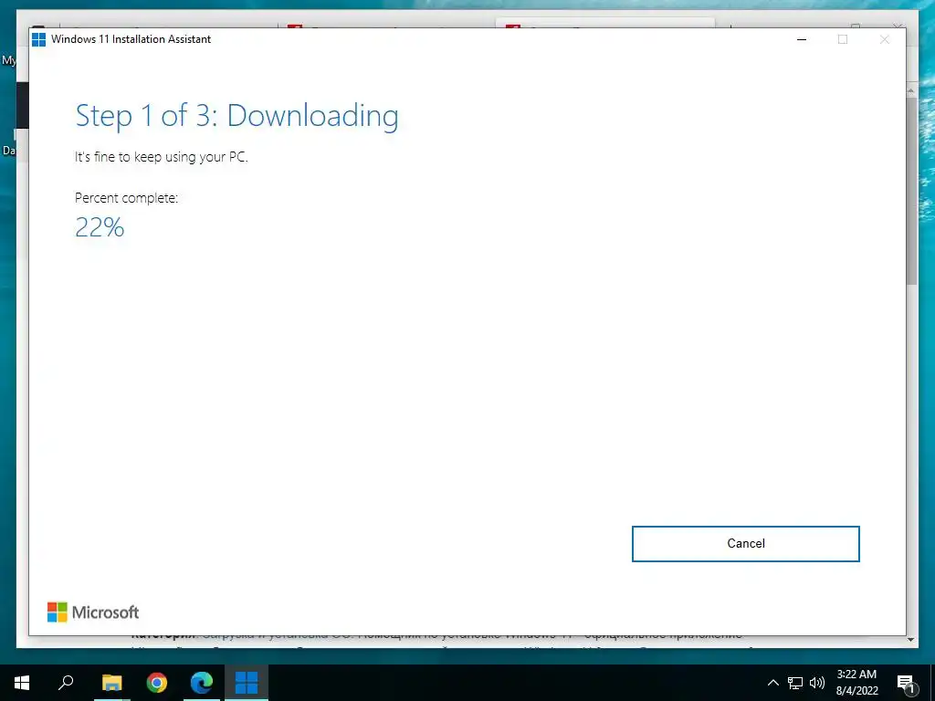935x701 pixels.
Task: Close the Installation Assistant window
Action: [x=884, y=39]
